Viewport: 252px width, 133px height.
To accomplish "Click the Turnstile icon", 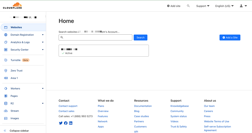I will (6, 60).
